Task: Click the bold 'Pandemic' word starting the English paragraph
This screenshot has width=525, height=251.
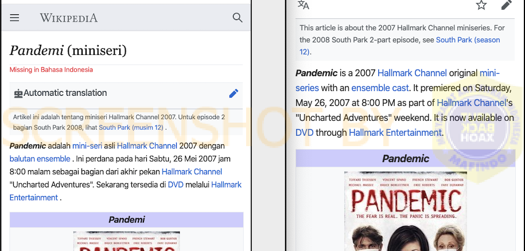Action: coord(316,73)
